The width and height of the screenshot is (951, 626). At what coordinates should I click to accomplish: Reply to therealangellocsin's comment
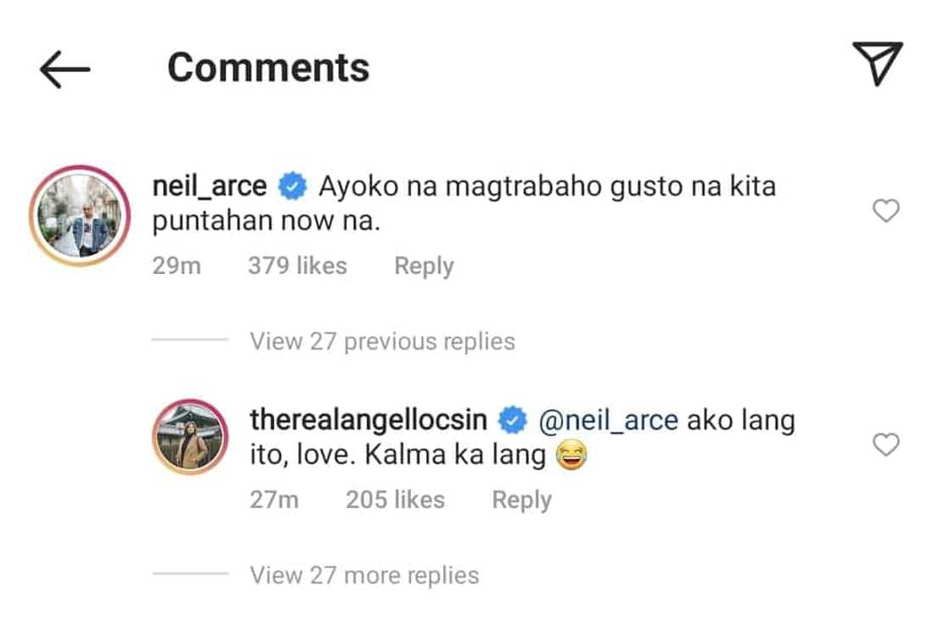point(521,500)
